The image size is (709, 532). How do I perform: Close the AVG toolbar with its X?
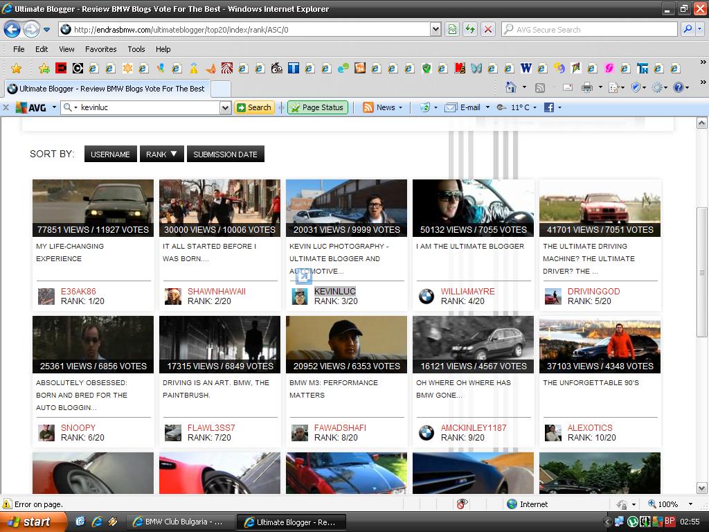[x=6, y=107]
